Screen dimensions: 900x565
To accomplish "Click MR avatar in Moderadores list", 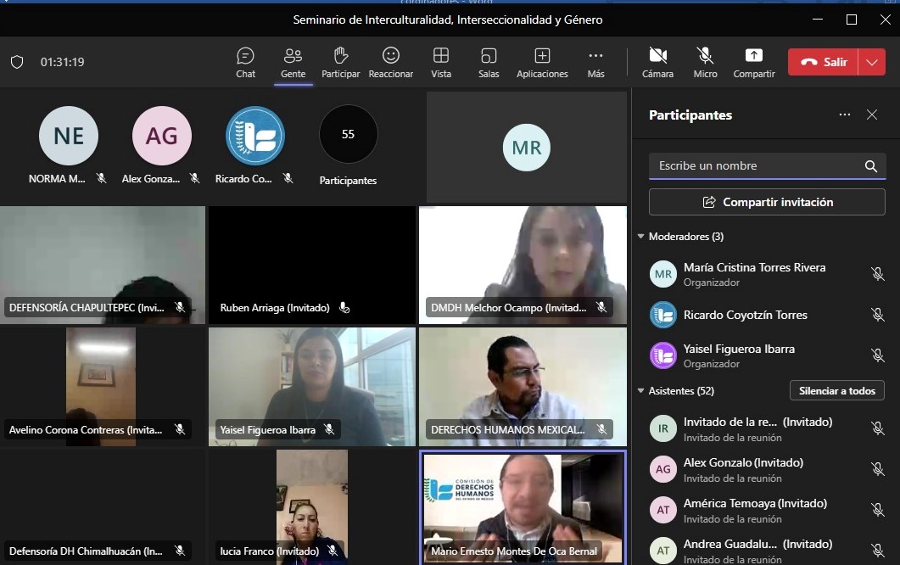I will click(x=663, y=274).
